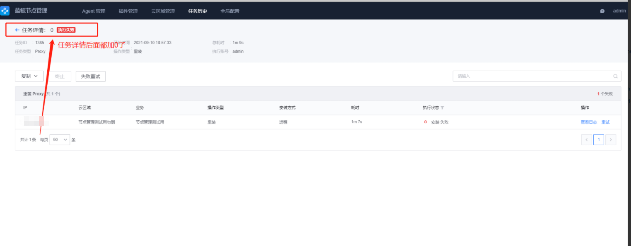Open the 云区域管理 menu
The image size is (631, 246).
[163, 11]
